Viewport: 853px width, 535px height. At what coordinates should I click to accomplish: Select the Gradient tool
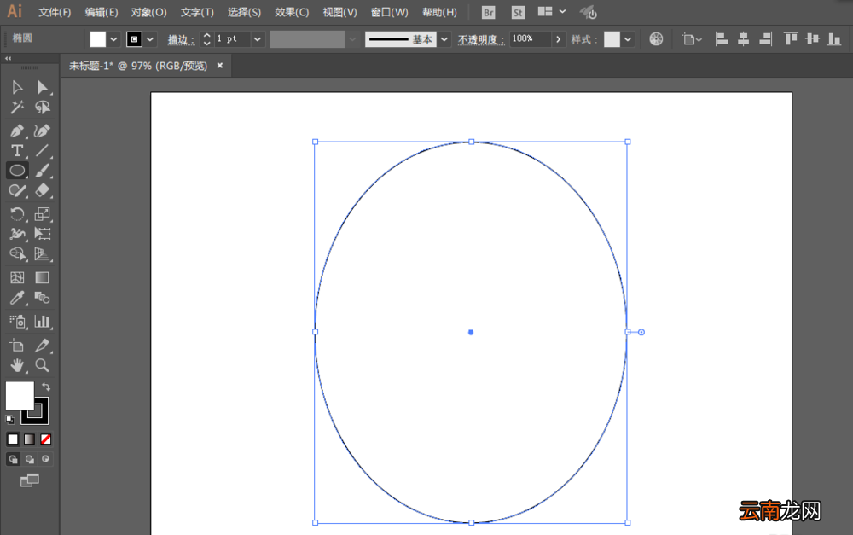(43, 277)
